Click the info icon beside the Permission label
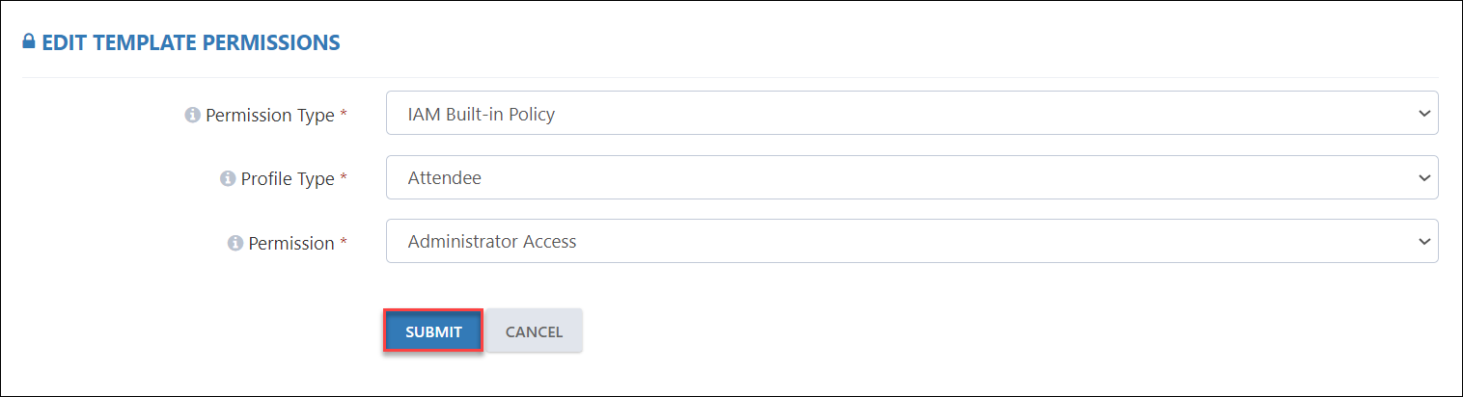Screen dimensions: 1463x397 pyautogui.click(x=235, y=243)
